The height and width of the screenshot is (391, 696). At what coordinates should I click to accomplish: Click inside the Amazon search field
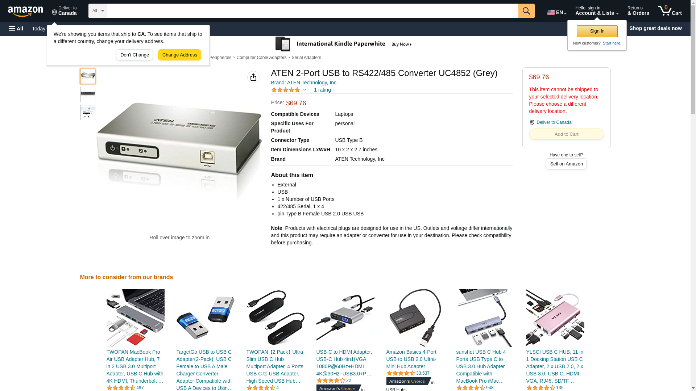coord(312,11)
